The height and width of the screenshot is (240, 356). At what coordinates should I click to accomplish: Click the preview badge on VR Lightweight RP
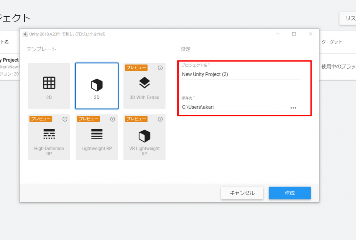(136, 119)
